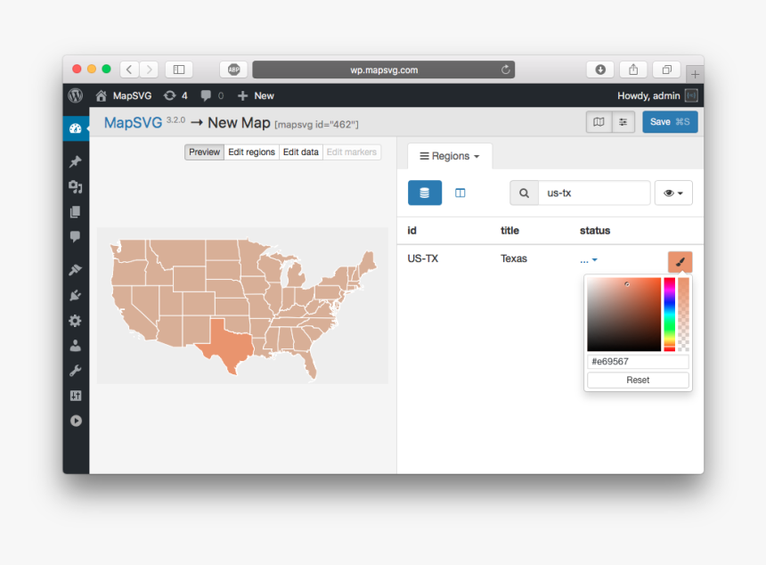Open the Howdy, admin account menu
The width and height of the screenshot is (766, 565).
[x=657, y=95]
